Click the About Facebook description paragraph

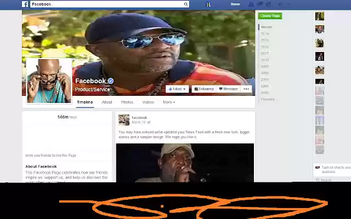pyautogui.click(x=66, y=177)
